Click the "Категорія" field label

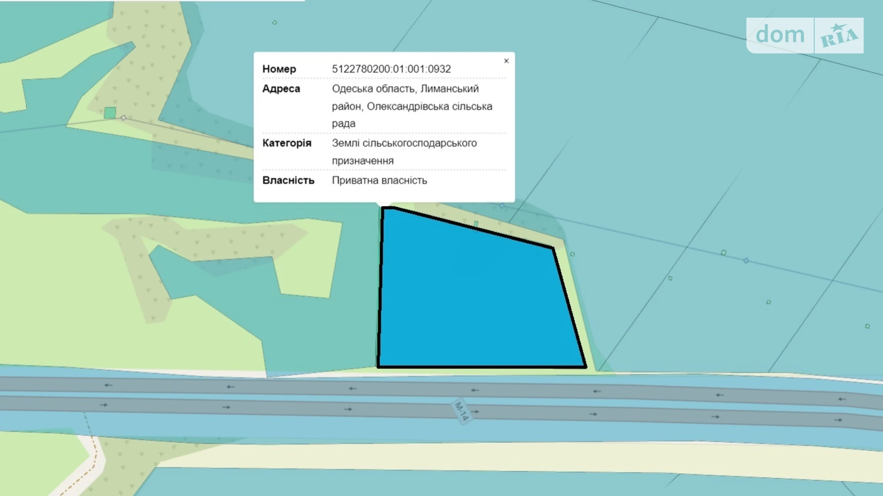286,144
